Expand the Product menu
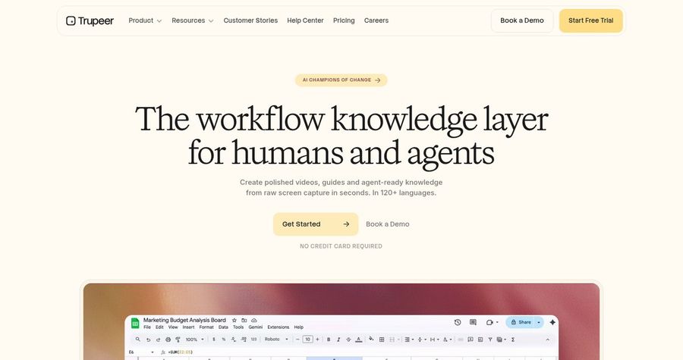The width and height of the screenshot is (683, 360). [x=145, y=20]
